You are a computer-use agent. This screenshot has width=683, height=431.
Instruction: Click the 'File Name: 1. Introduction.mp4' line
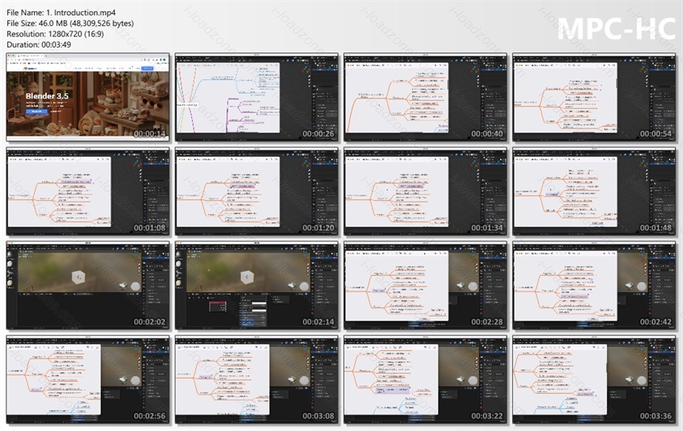[x=61, y=13]
